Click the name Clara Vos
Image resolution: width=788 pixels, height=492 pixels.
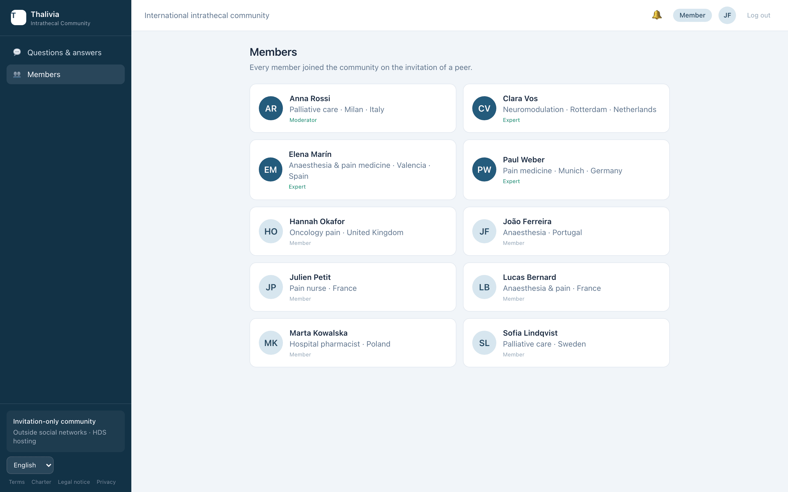pyautogui.click(x=520, y=99)
